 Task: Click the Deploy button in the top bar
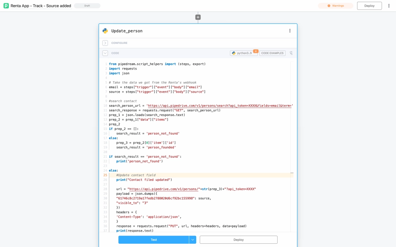[x=369, y=5]
